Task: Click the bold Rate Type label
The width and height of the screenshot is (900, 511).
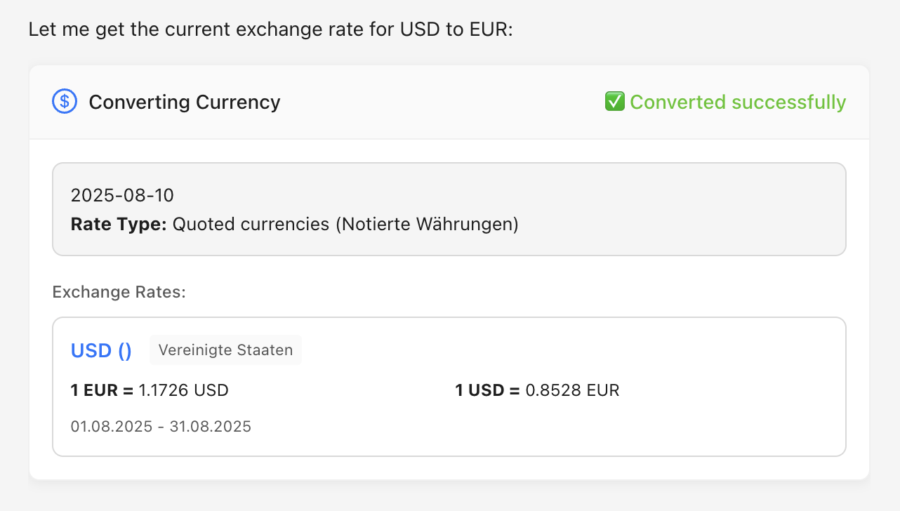Action: point(119,225)
